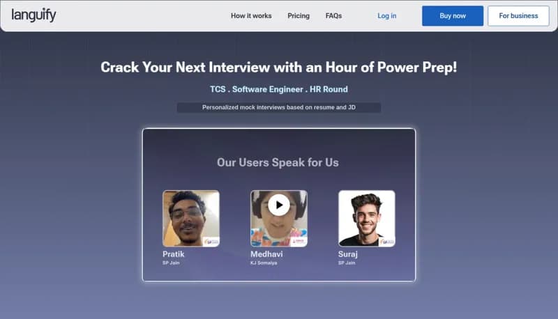Click the Personalized mock interviews banner
Image resolution: width=558 pixels, height=319 pixels.
278,107
